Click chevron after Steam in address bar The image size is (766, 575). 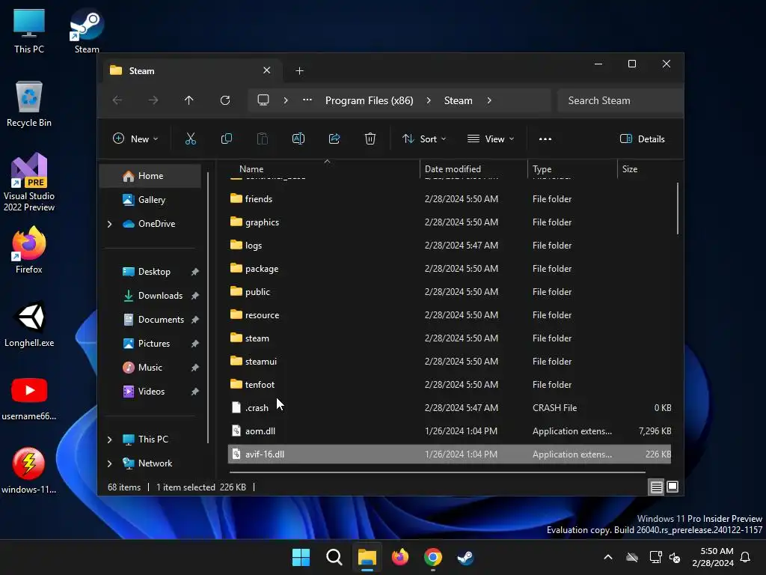click(x=489, y=100)
